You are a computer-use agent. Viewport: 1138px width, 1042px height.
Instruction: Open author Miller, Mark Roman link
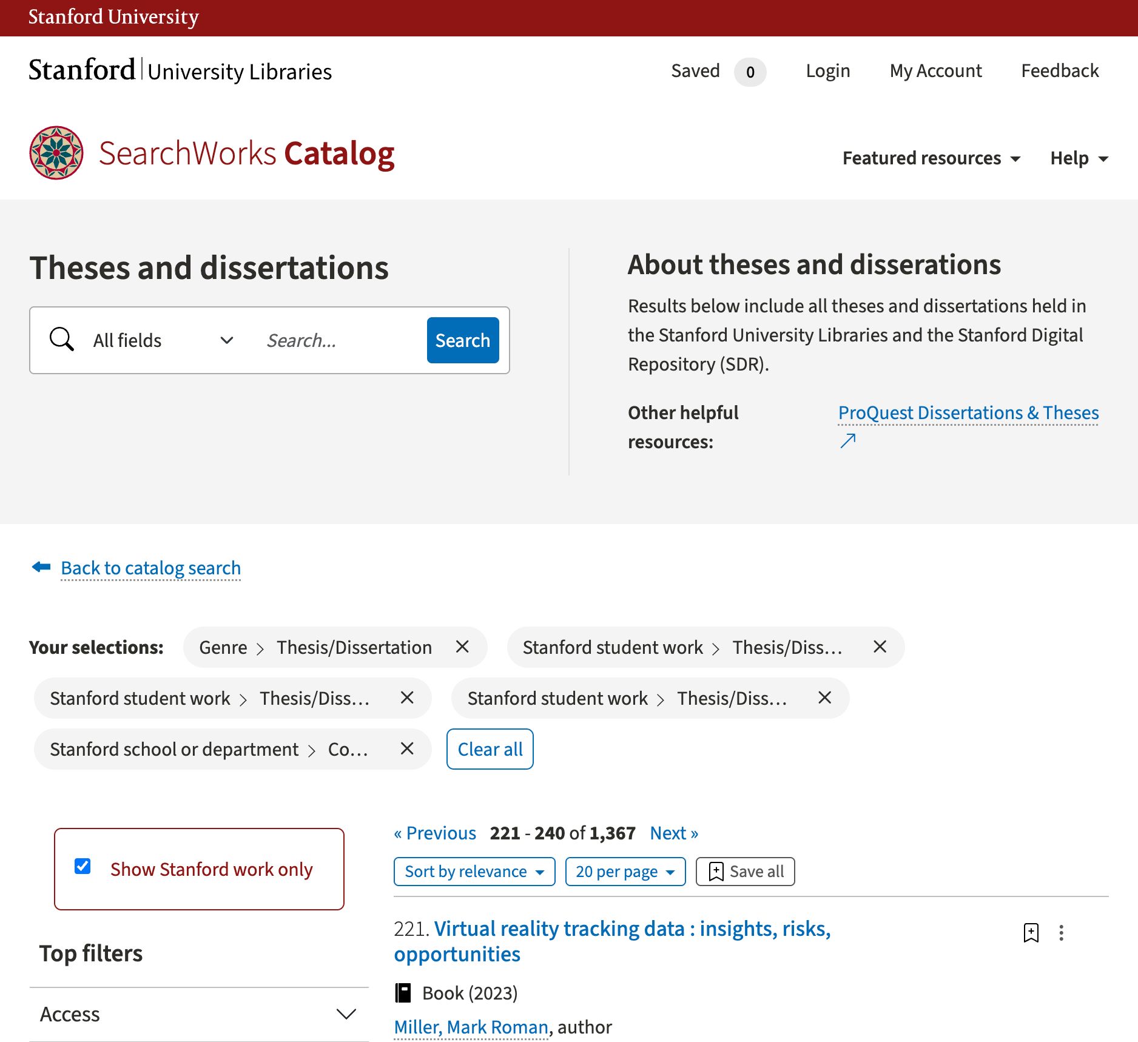pyautogui.click(x=471, y=1027)
